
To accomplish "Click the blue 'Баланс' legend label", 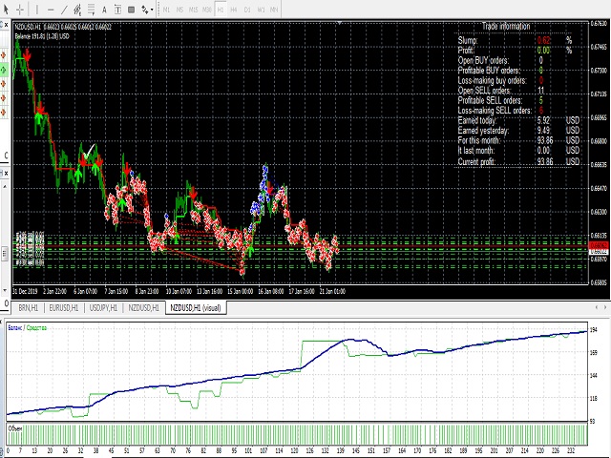I will coord(15,328).
